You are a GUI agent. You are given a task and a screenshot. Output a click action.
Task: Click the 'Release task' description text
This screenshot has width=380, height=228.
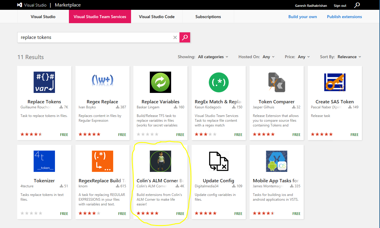click(321, 116)
